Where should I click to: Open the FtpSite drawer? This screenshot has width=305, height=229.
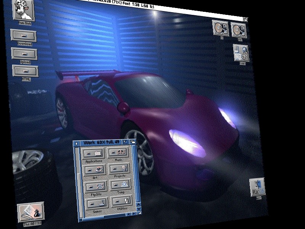[x=96, y=187]
